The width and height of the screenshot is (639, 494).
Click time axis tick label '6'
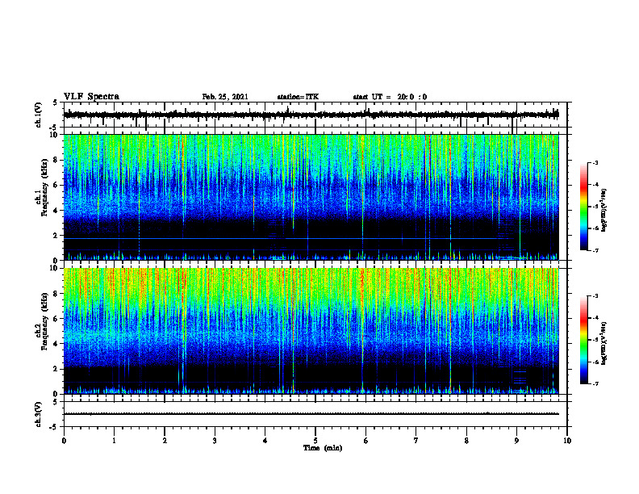coord(365,441)
